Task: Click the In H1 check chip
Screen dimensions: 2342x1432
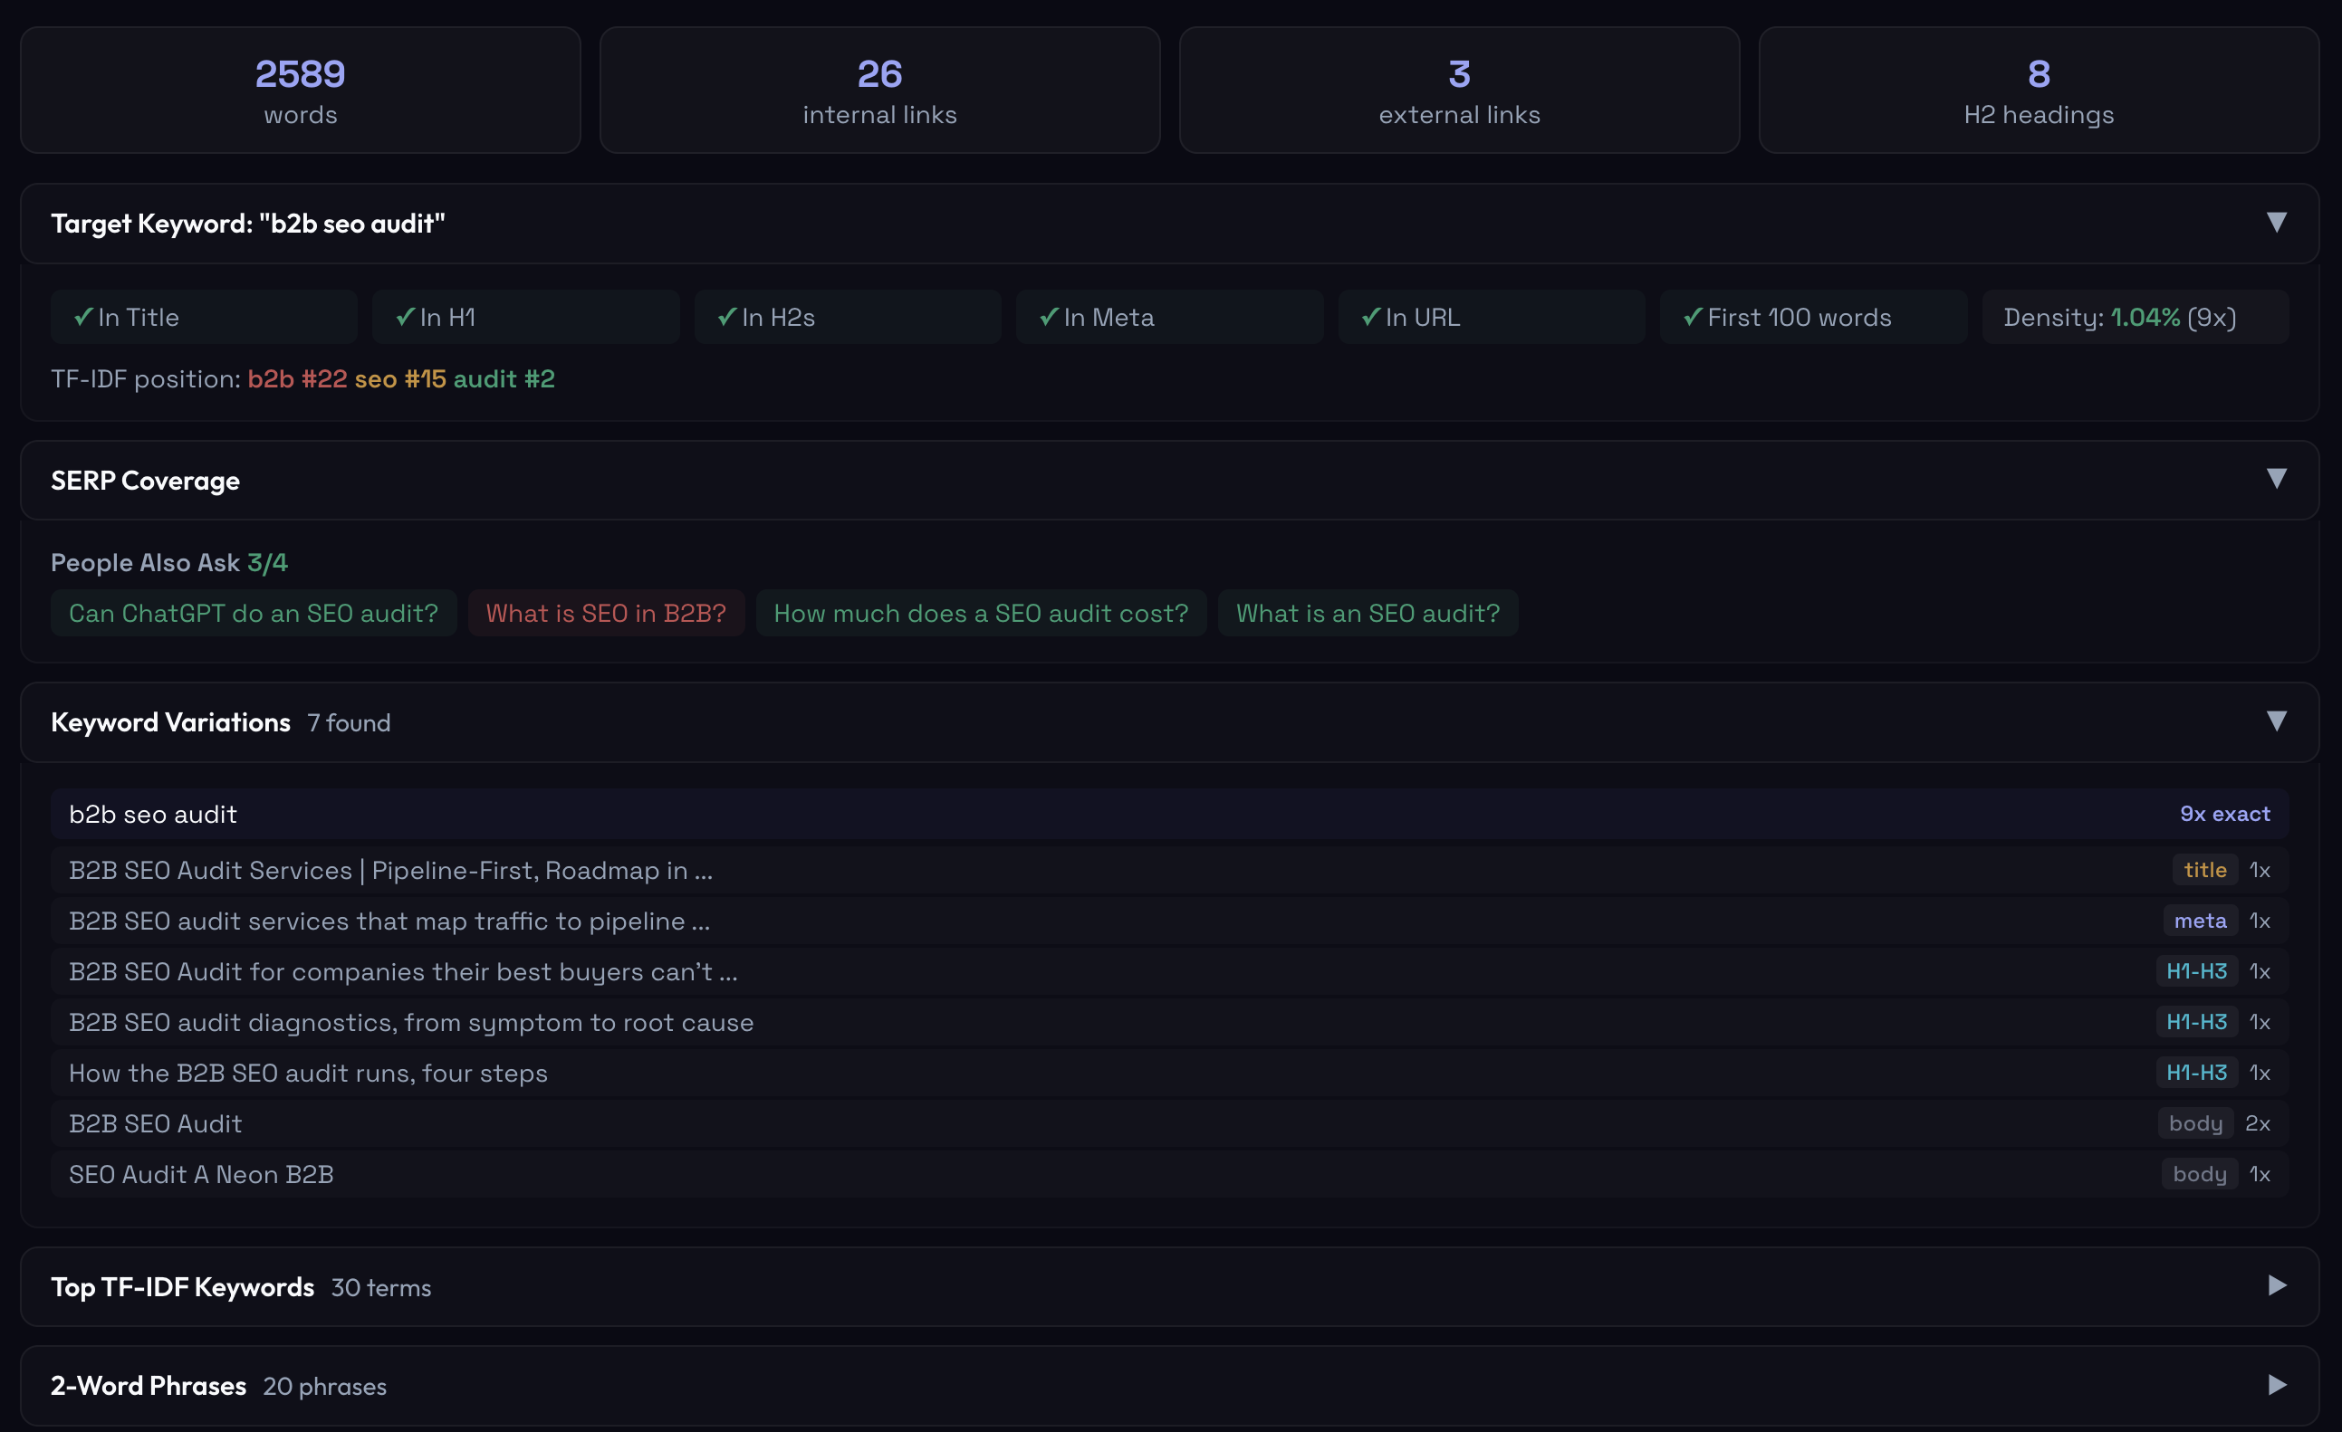Action: click(x=525, y=318)
